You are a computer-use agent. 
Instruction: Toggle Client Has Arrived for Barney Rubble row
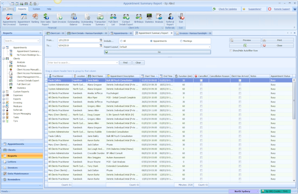coord(240,132)
